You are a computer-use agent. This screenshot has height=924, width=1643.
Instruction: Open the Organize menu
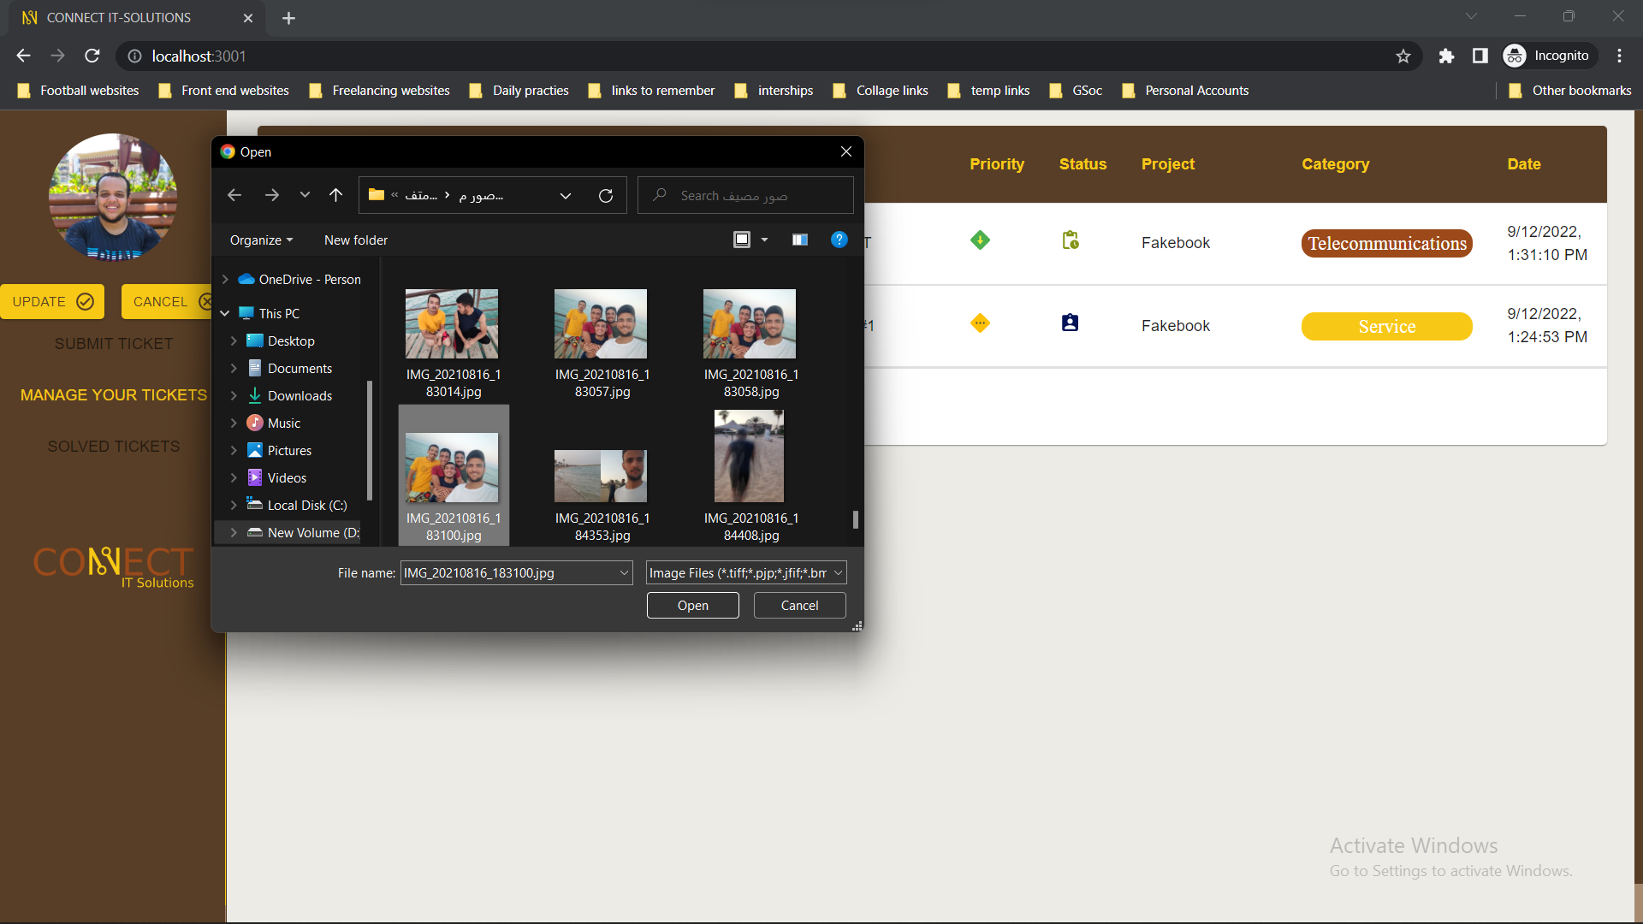tap(261, 240)
